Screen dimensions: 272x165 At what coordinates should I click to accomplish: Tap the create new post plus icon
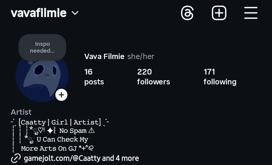[x=219, y=13]
